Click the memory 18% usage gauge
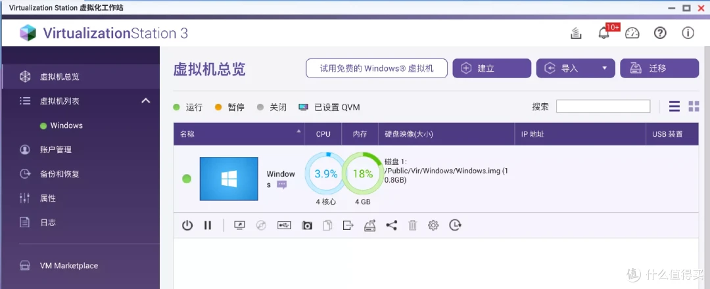This screenshot has width=710, height=289. pyautogui.click(x=362, y=173)
